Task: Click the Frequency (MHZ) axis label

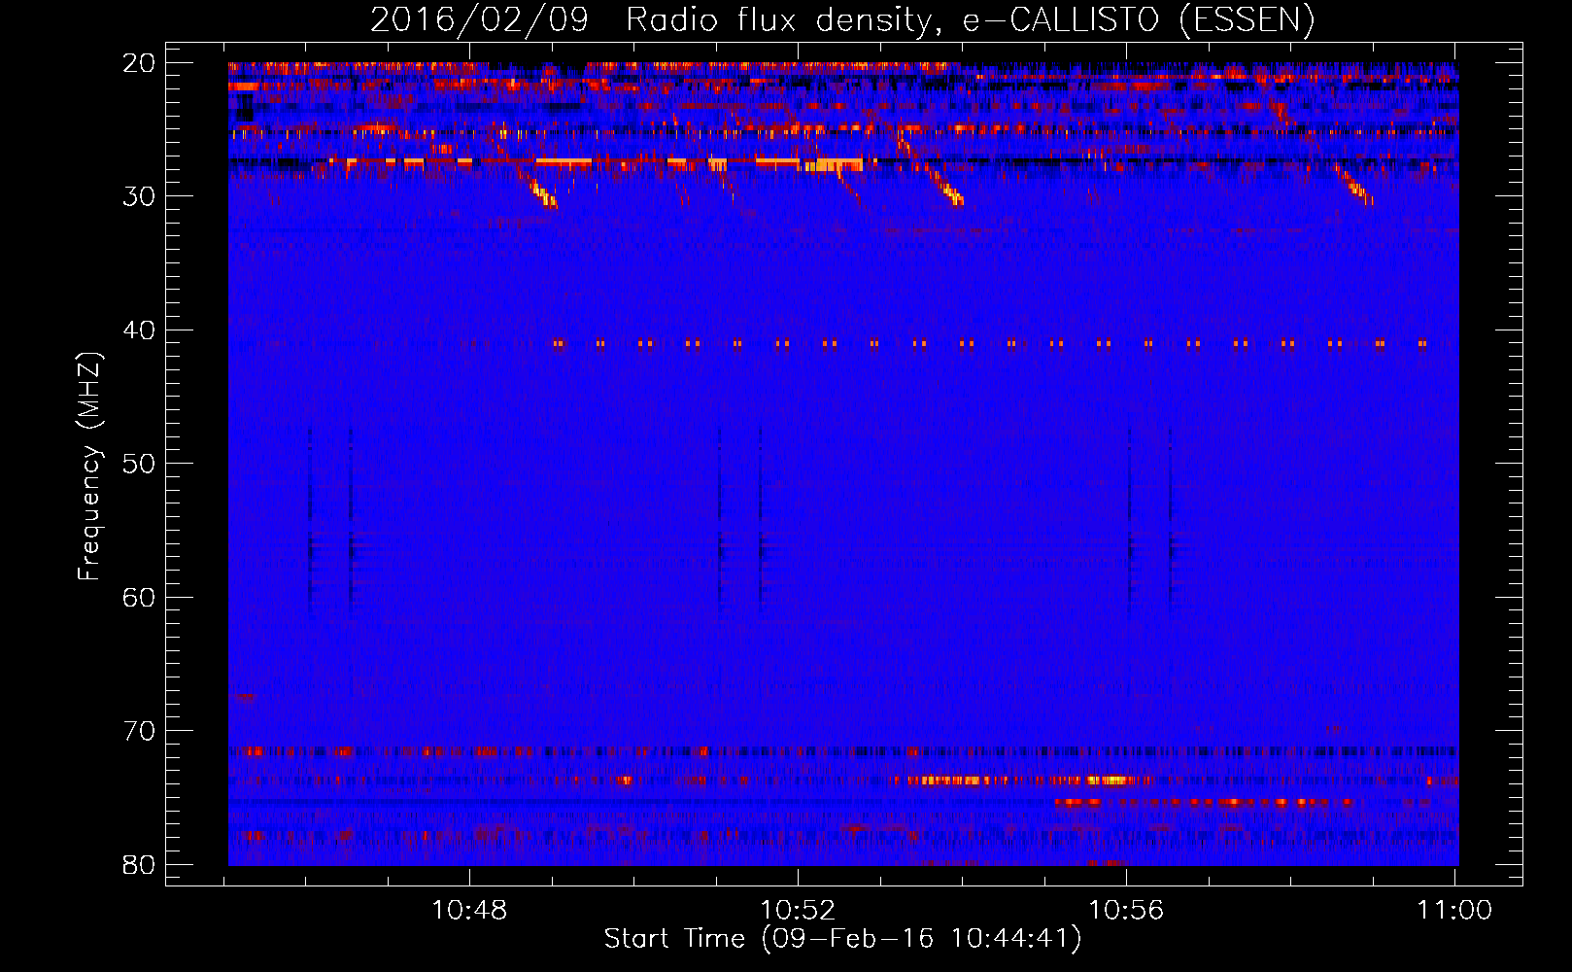Action: [x=89, y=467]
